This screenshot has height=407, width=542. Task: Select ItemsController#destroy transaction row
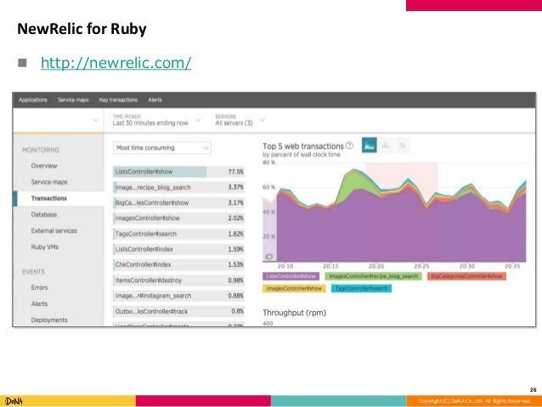pos(178,280)
